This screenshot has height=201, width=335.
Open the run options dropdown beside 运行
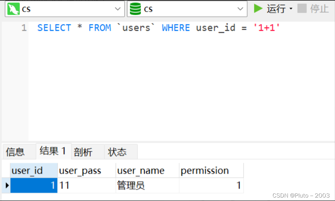click(x=290, y=9)
